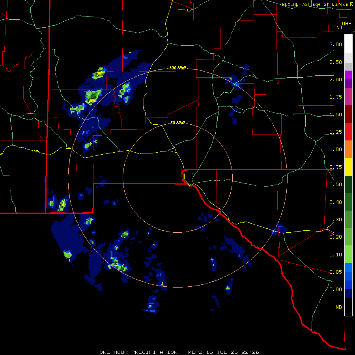Screen dimensions: 355x355
Task: Pick the dark maroon swatch in the legend
Action: 348,114
